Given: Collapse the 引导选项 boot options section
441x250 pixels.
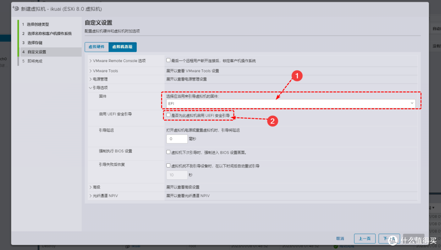Looking at the screenshot, I should [x=99, y=87].
